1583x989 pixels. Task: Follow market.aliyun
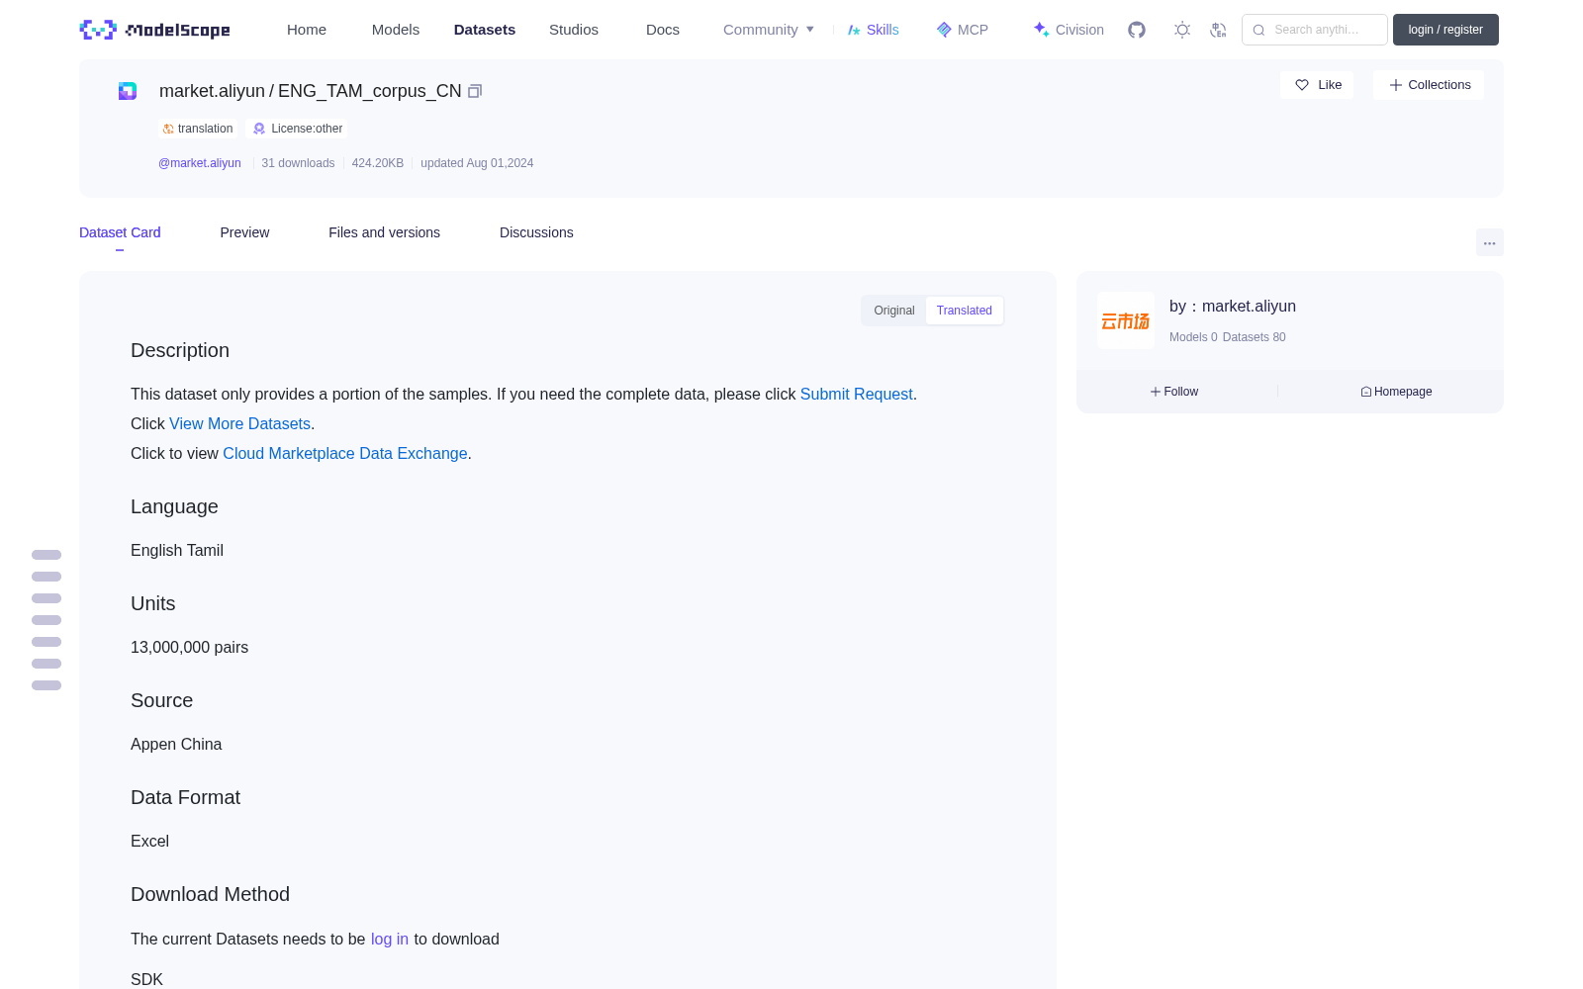pyautogui.click(x=1174, y=392)
